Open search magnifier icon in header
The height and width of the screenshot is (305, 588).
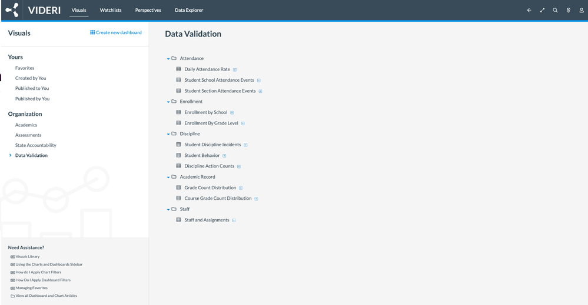[556, 11]
